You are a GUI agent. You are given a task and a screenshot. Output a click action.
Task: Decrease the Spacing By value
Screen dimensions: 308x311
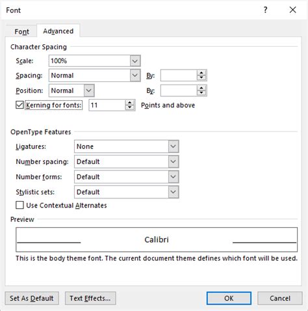[201, 78]
